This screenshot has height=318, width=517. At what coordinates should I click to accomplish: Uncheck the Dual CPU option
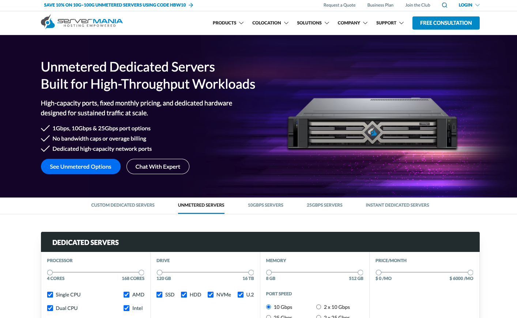(x=50, y=308)
